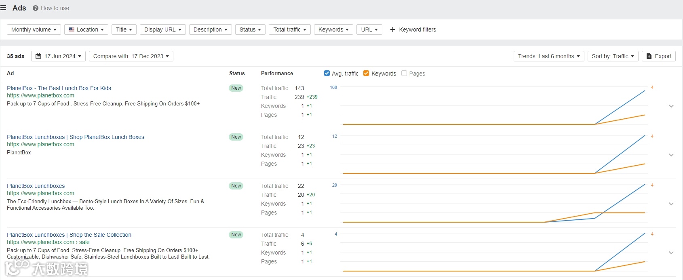
Task: Click the trend chart of Sale Collection ad
Action: (494, 253)
